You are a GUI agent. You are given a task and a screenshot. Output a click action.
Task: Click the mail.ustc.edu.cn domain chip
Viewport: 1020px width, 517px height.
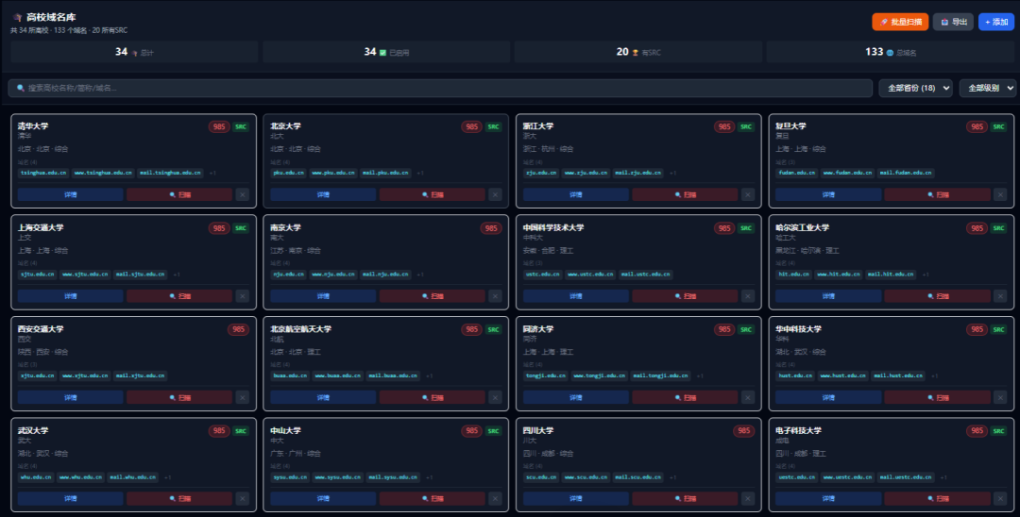point(646,275)
